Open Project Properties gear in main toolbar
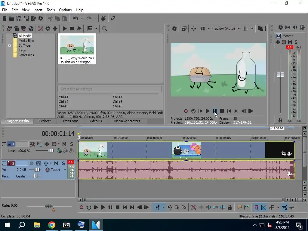Image resolution: width=308 pixels, height=231 pixels. pos(41,18)
